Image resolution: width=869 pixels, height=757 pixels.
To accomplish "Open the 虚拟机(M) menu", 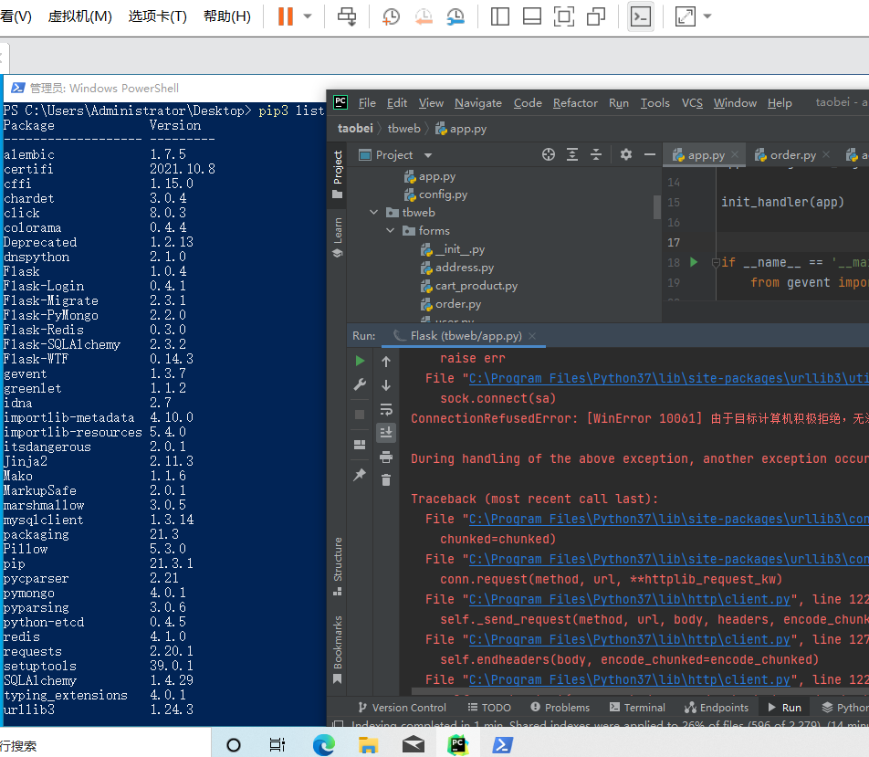I will click(x=79, y=16).
